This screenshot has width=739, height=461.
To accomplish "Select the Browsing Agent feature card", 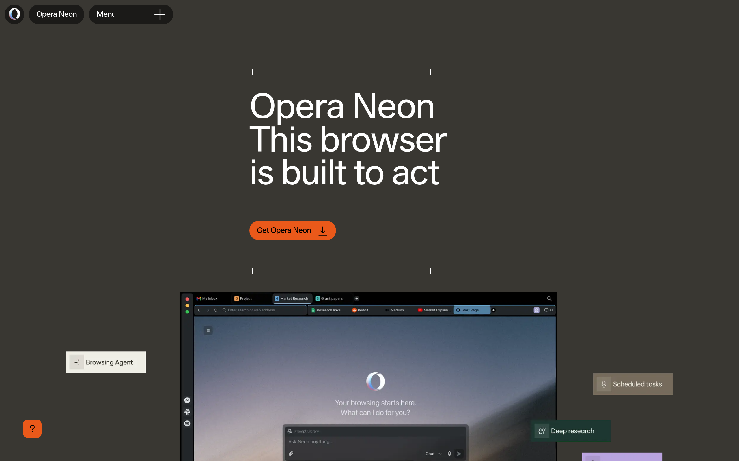I will click(x=106, y=362).
